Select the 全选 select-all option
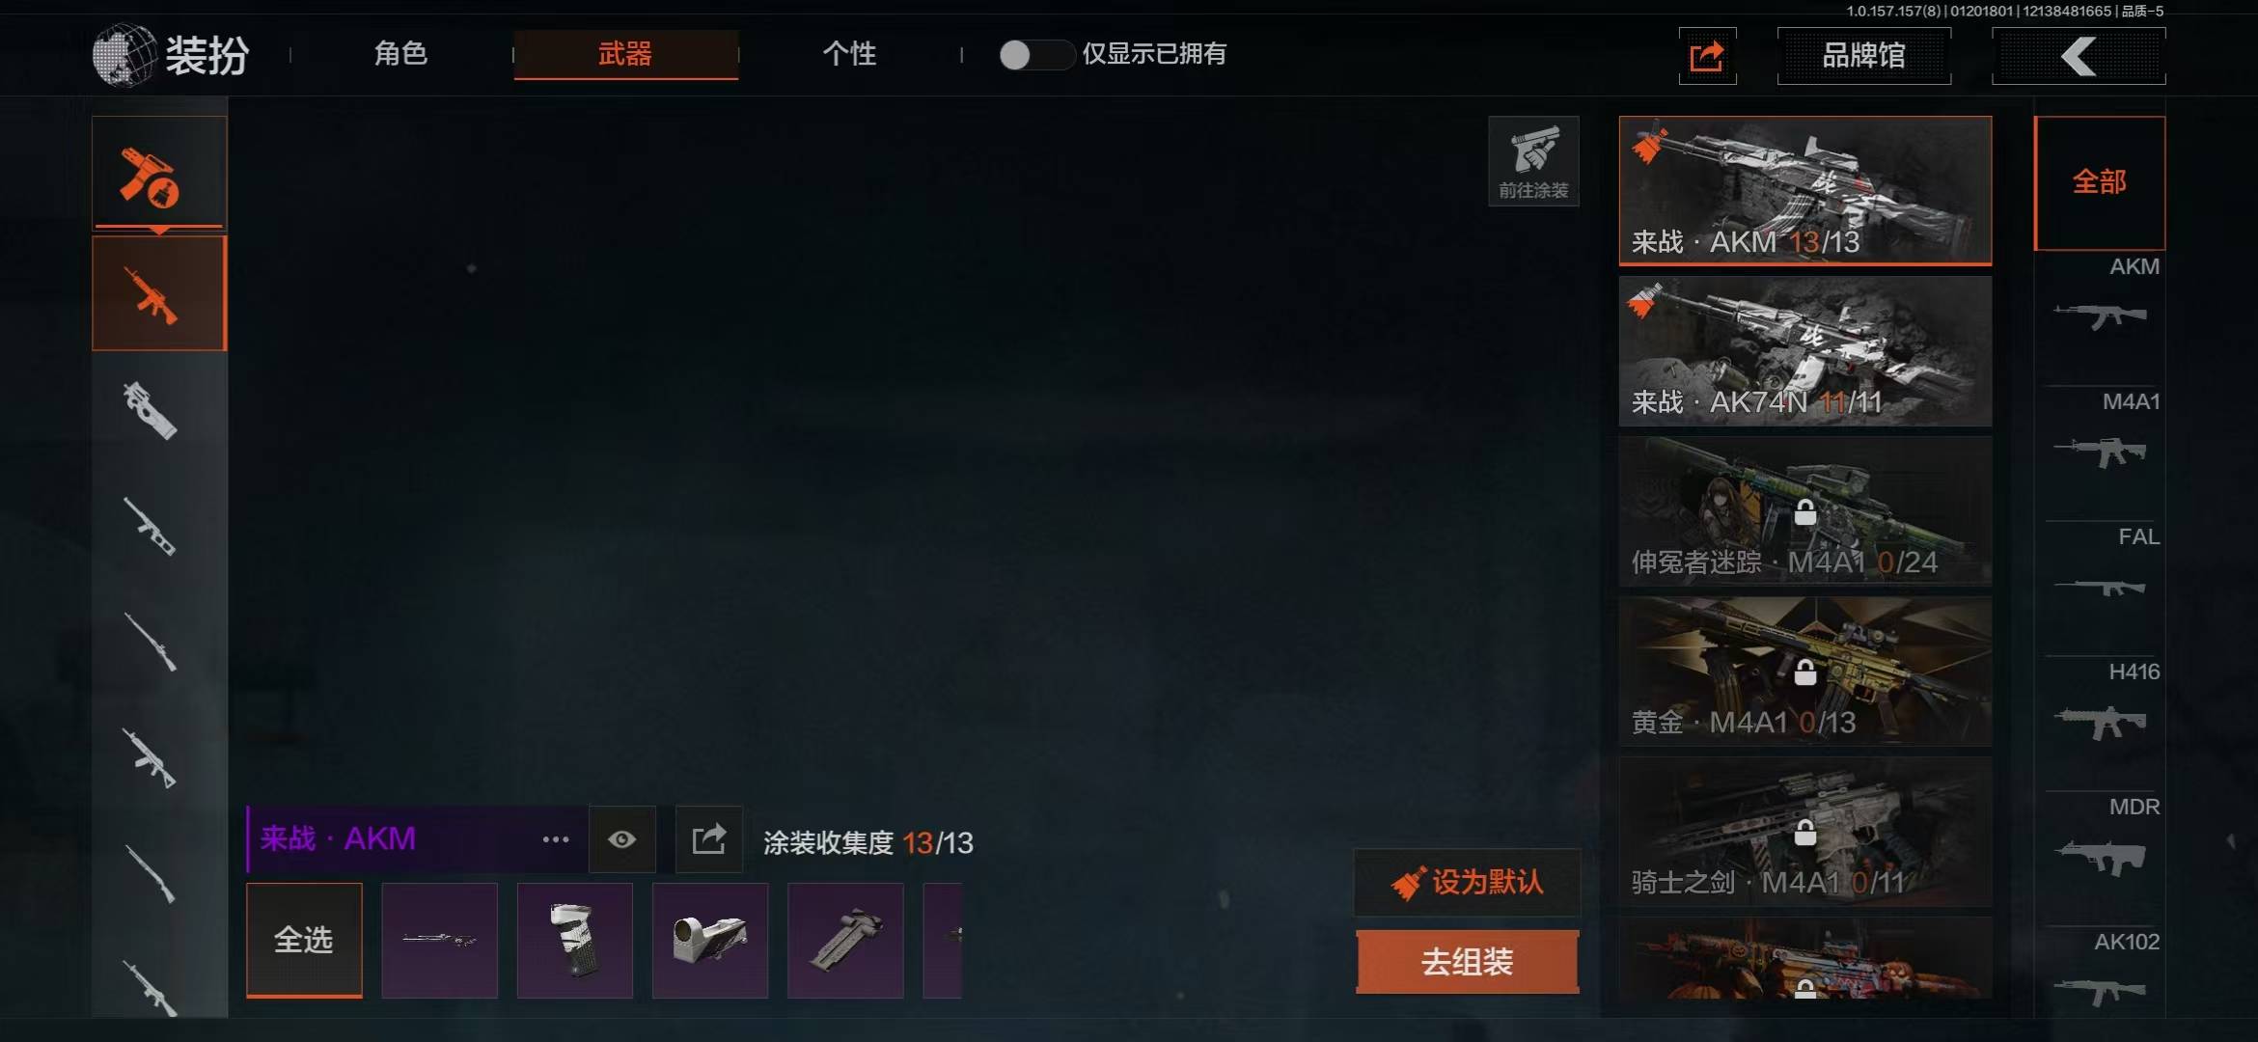 pos(304,940)
